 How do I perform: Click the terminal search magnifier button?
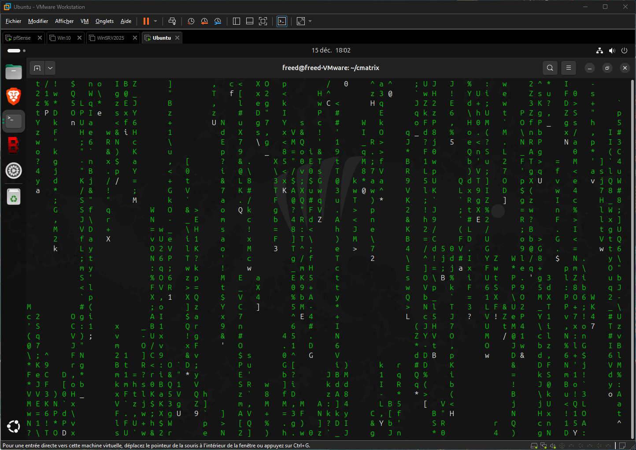tap(550, 68)
